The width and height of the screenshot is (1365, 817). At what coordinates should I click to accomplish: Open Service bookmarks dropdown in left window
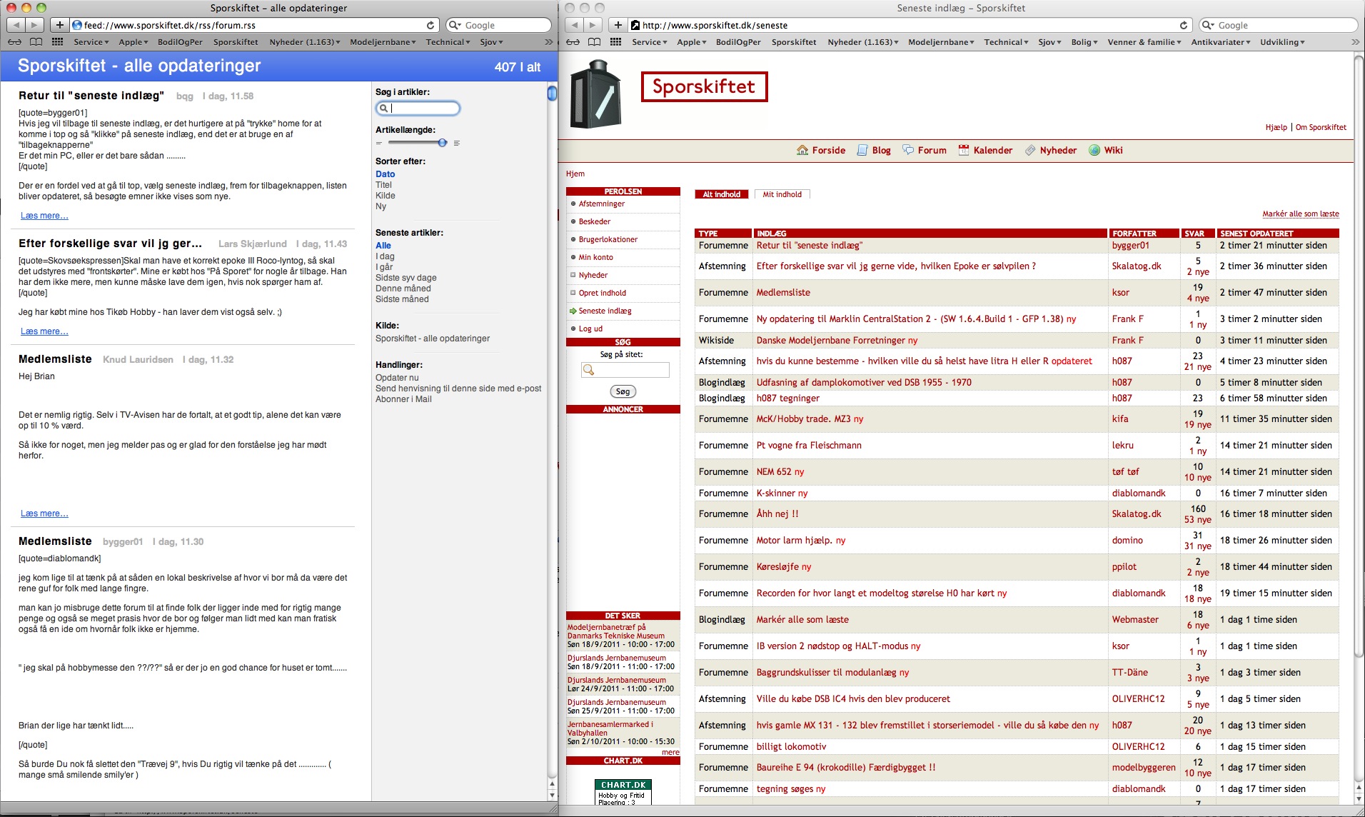click(x=91, y=42)
